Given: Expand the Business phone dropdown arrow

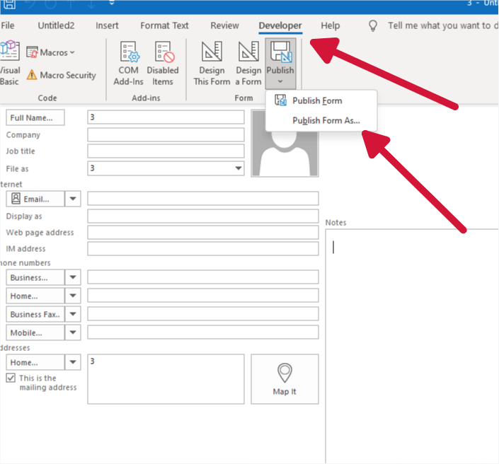Looking at the screenshot, I should click(73, 277).
